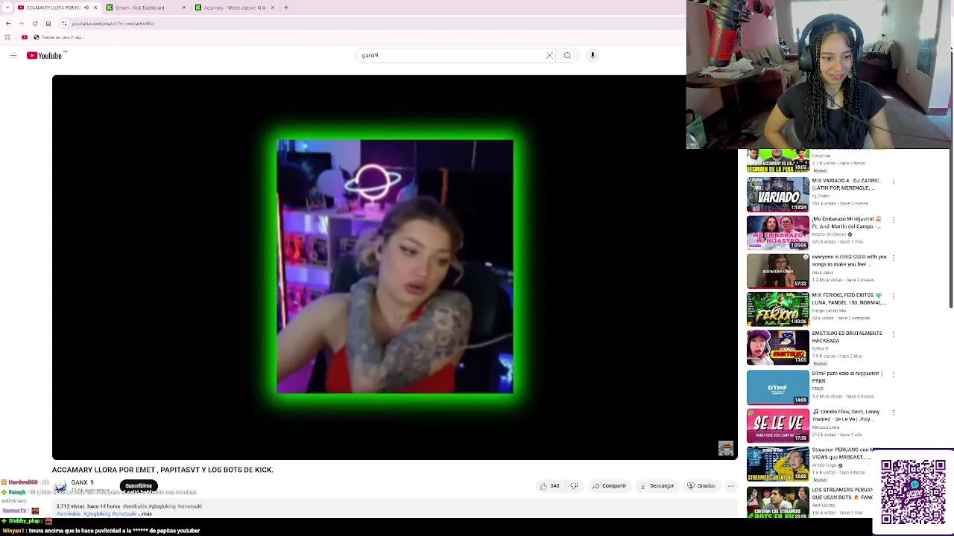Dislike the video with thumbs down

574,486
